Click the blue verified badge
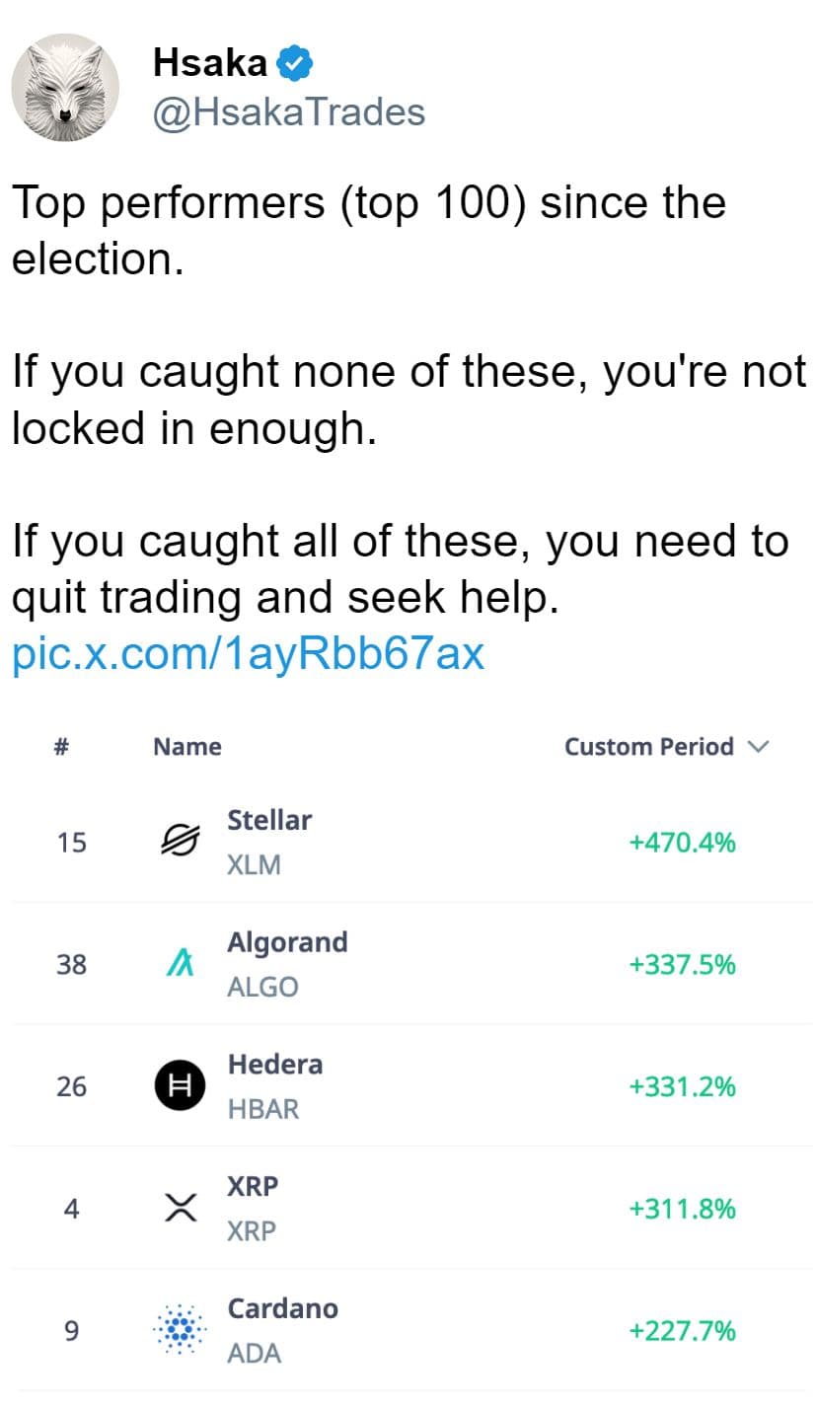 294,64
